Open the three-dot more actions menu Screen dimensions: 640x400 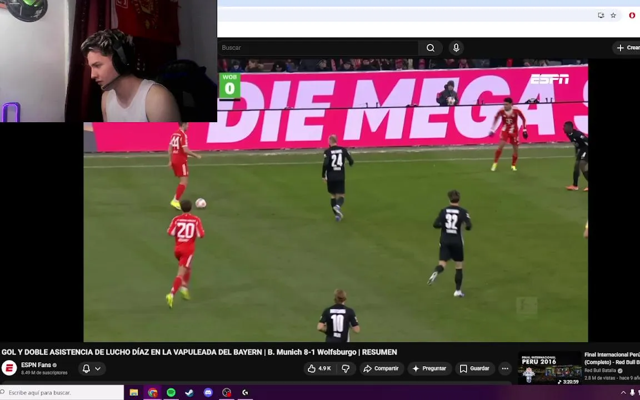[x=505, y=368]
